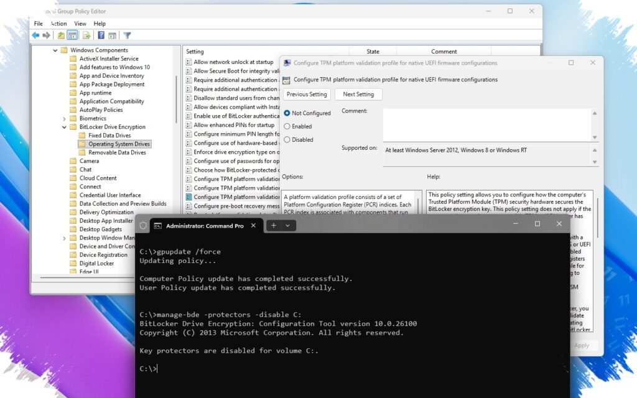Open a new terminal tab with plus button
Viewport: 637px width, 398px height.
pos(274,225)
